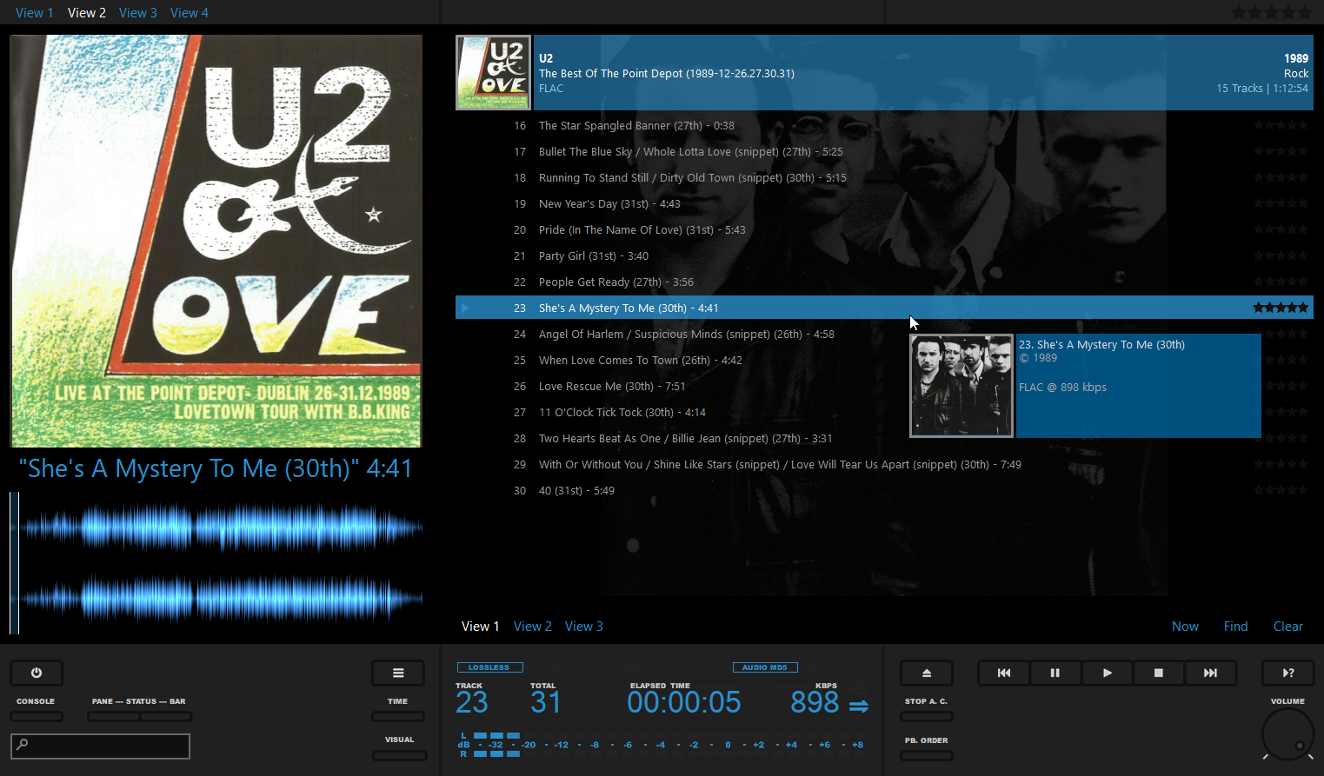
Task: Toggle the TIME display mode
Action: coord(398,717)
